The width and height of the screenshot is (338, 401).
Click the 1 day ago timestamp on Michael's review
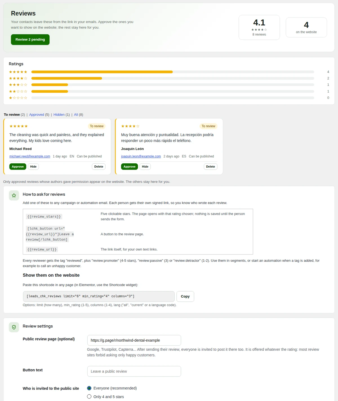click(x=60, y=156)
